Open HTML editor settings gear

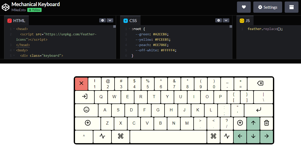[103, 20]
